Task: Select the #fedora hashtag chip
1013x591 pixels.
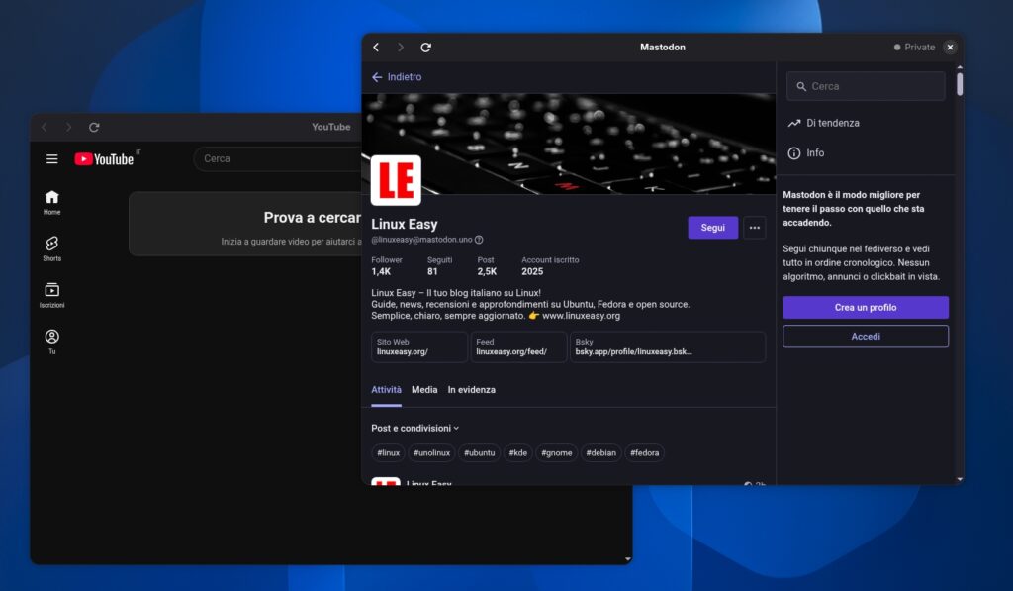Action: click(x=645, y=453)
